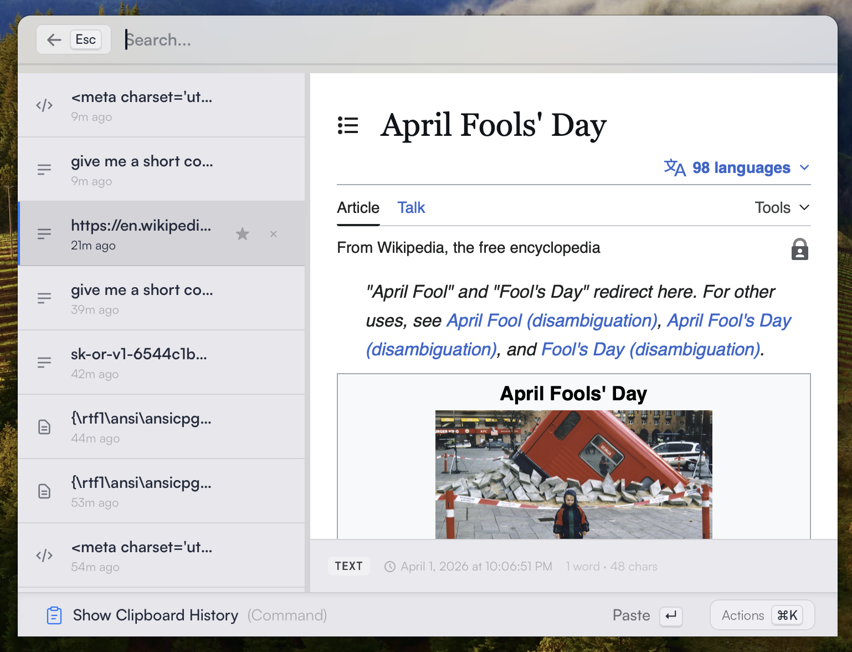Click the back arrow icon
Image resolution: width=852 pixels, height=652 pixels.
(54, 39)
